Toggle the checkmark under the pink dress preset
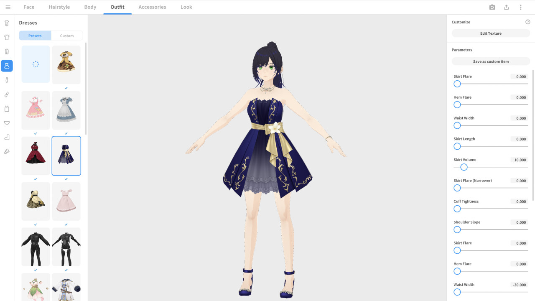This screenshot has height=301, width=535. 66,224
